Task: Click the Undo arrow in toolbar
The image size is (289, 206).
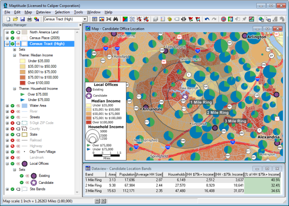Action: (207, 20)
